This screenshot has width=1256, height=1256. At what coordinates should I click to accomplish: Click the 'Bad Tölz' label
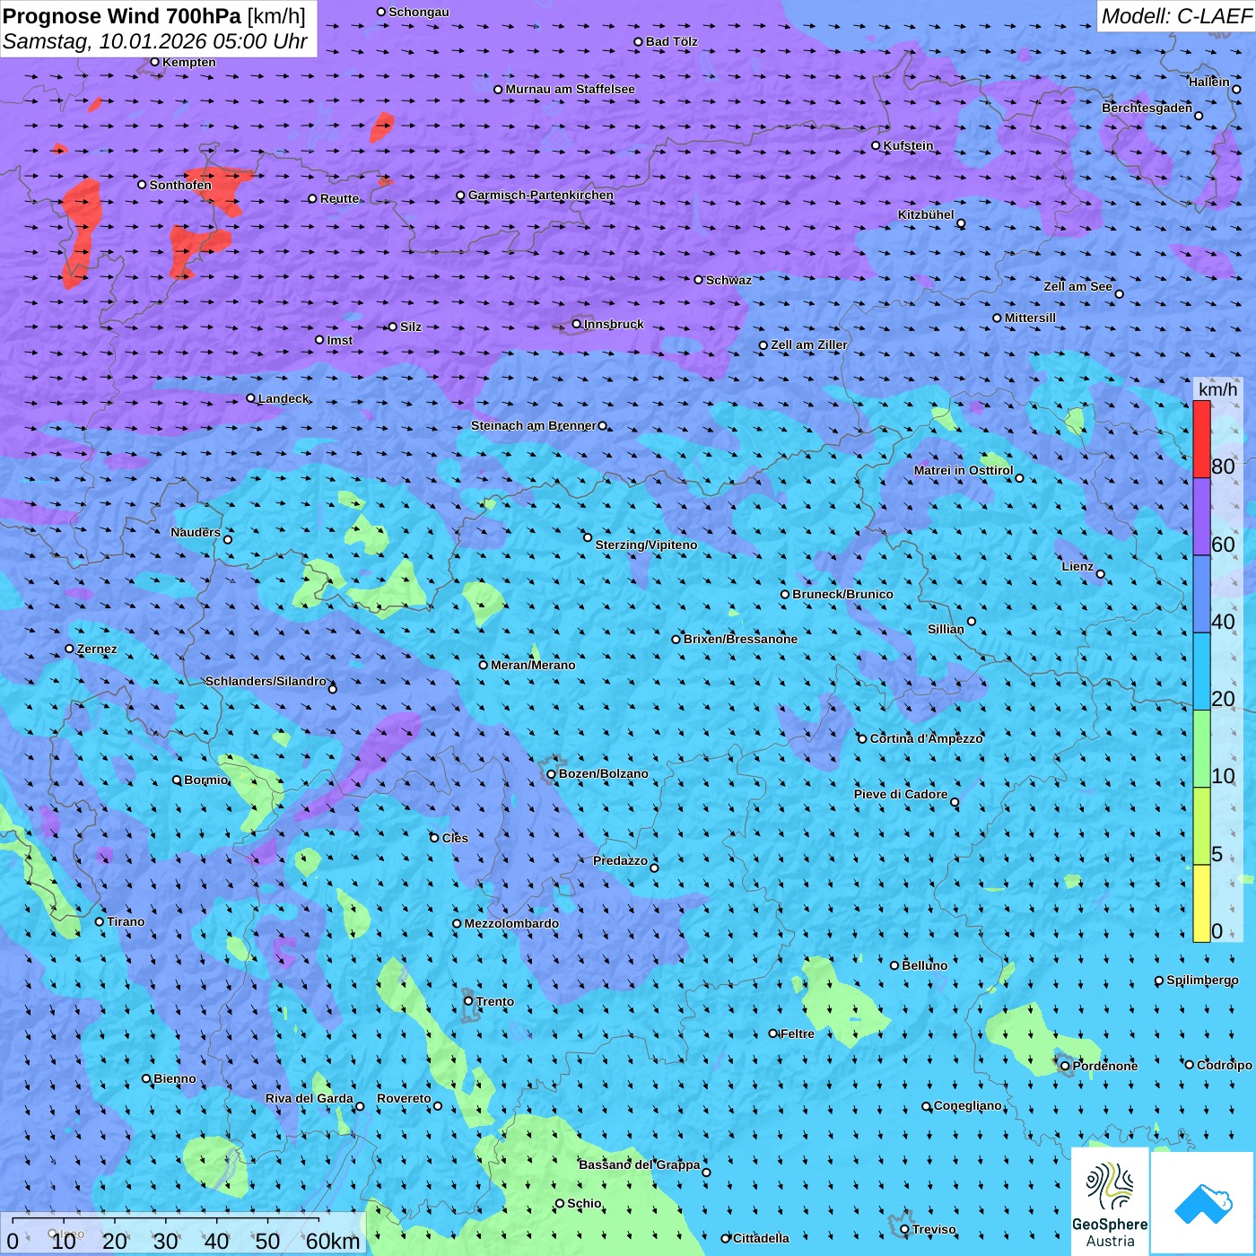pos(671,41)
